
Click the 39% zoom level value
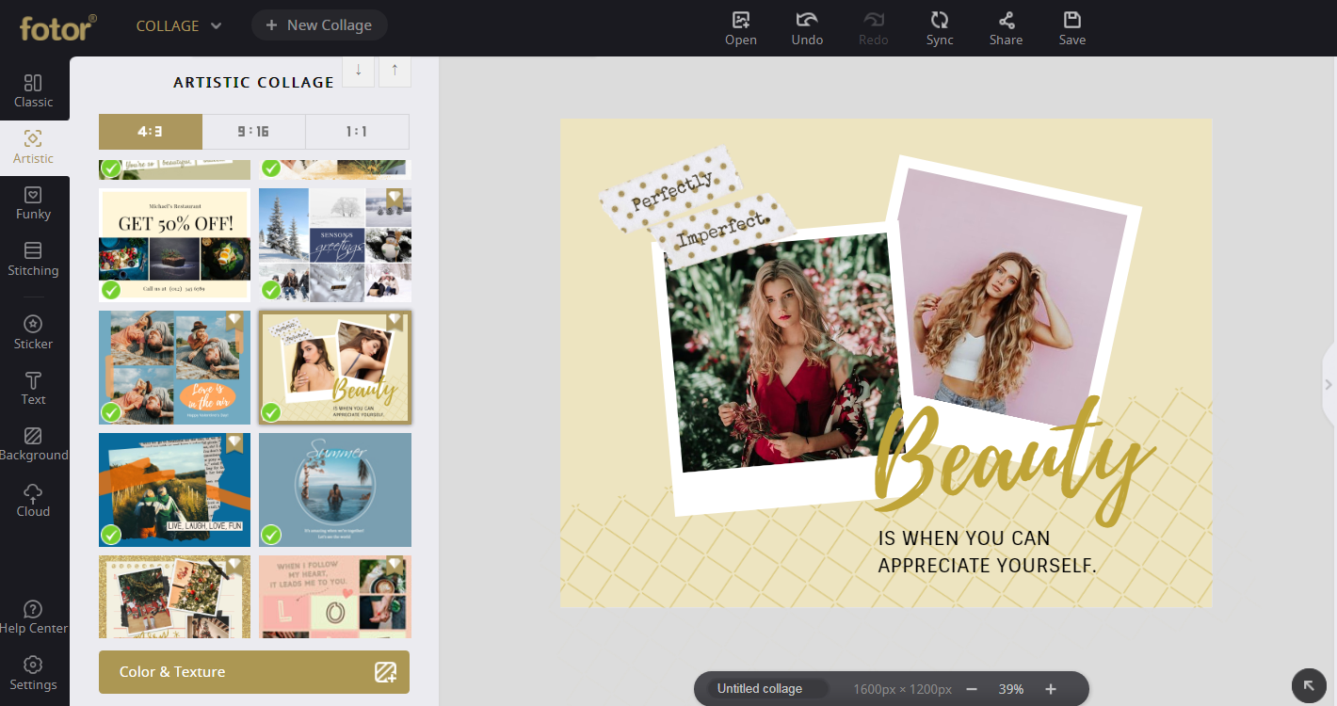click(1011, 689)
